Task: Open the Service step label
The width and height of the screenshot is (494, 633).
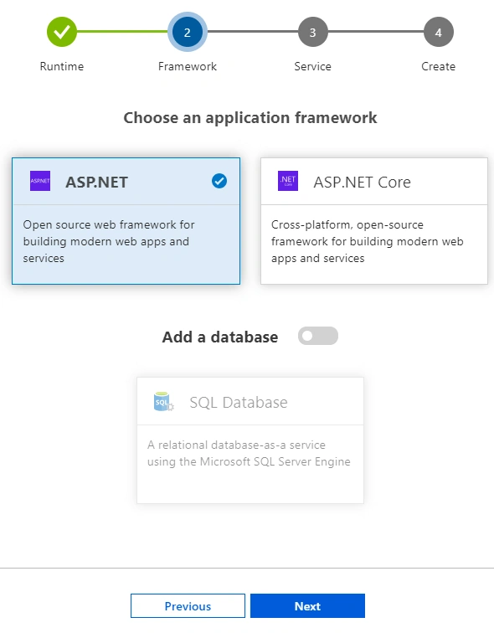Action: point(313,66)
